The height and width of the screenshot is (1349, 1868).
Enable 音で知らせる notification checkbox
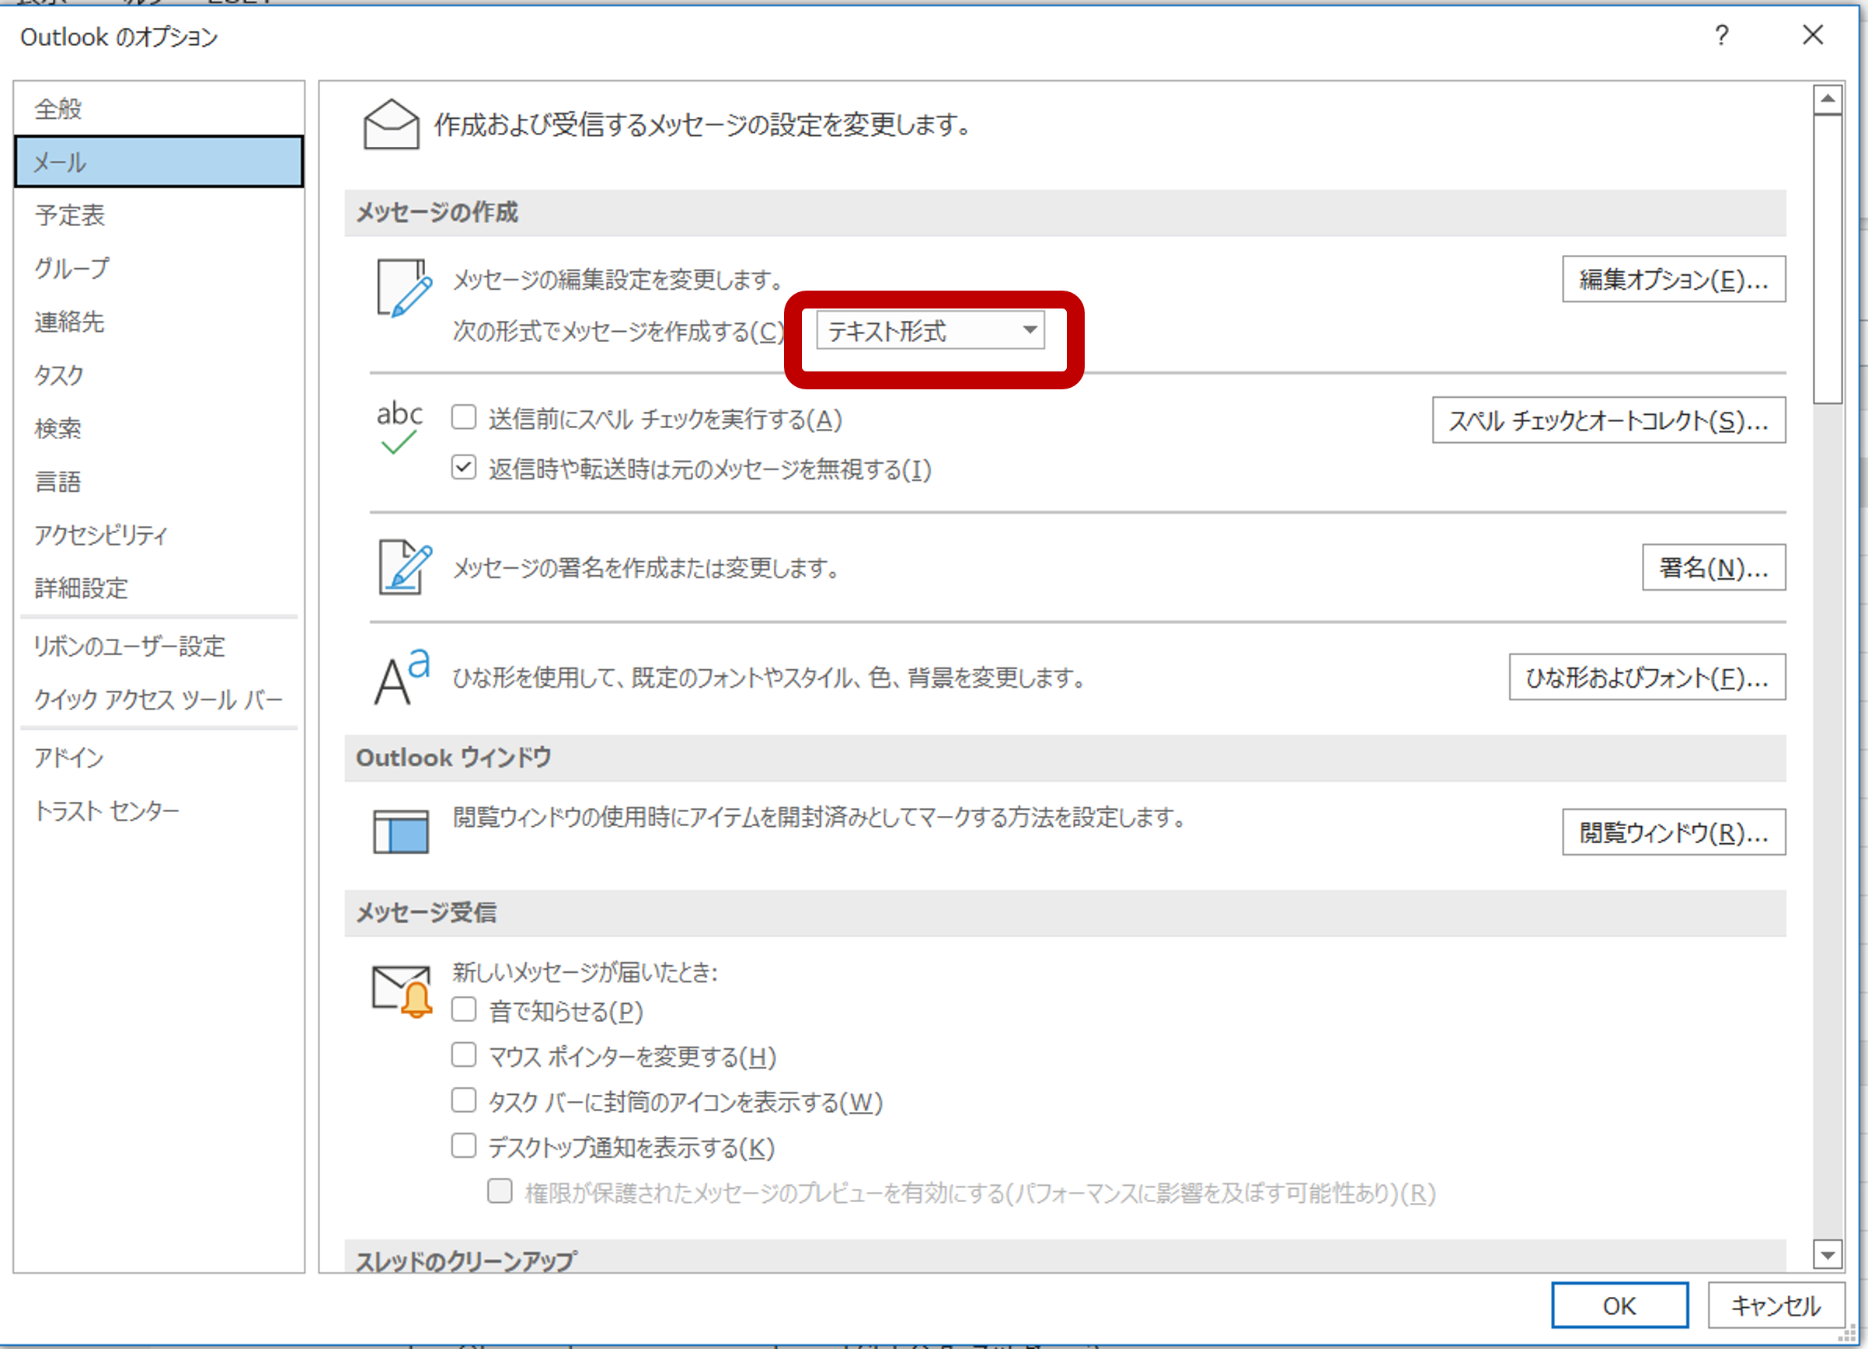click(x=464, y=1009)
